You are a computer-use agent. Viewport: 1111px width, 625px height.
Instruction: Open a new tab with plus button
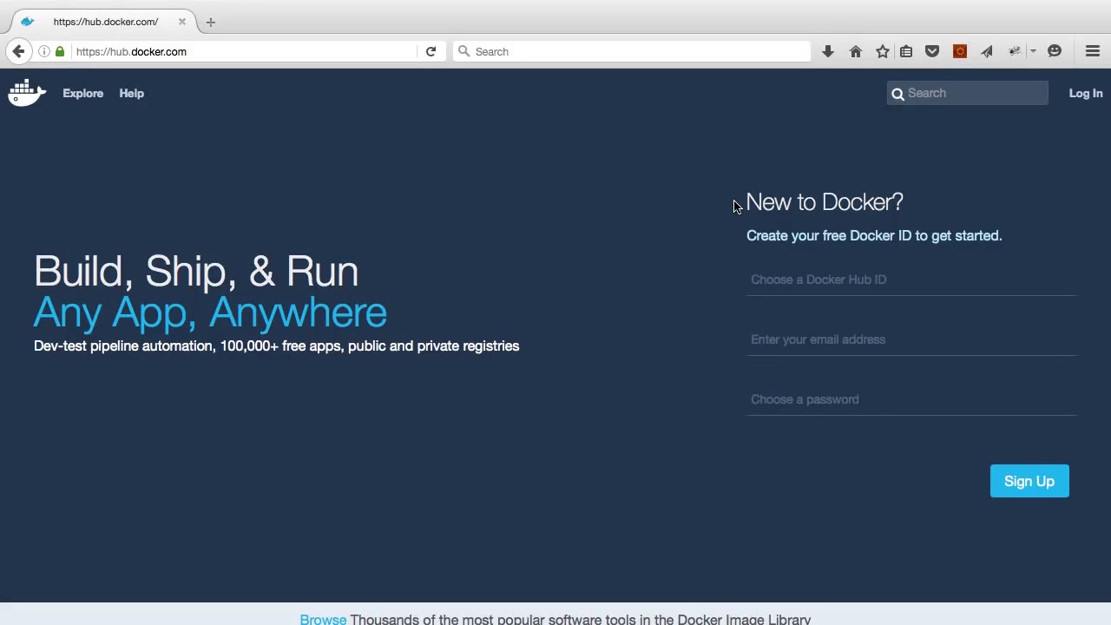pos(210,22)
